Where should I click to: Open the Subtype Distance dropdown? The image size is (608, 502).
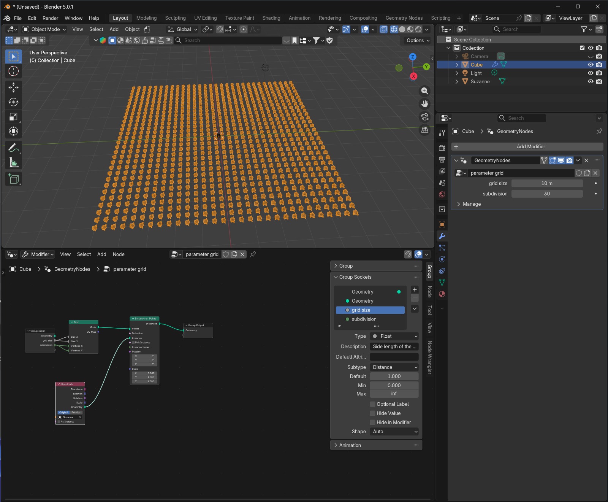tap(394, 367)
